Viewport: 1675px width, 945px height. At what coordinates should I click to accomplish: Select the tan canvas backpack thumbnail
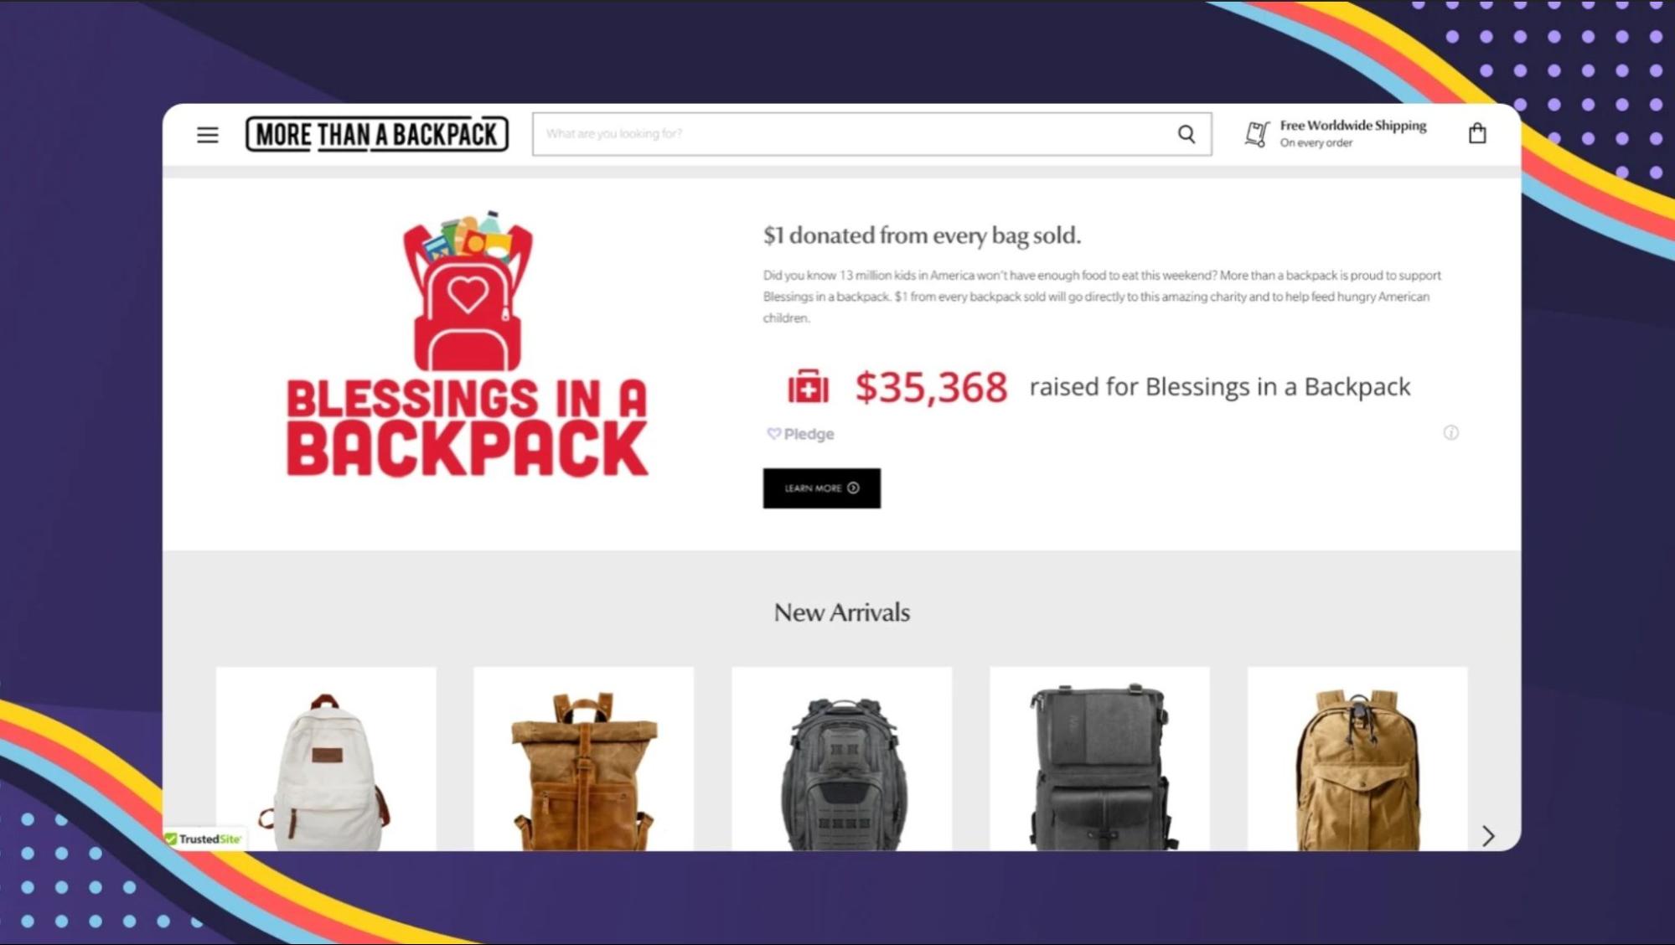[1357, 759]
